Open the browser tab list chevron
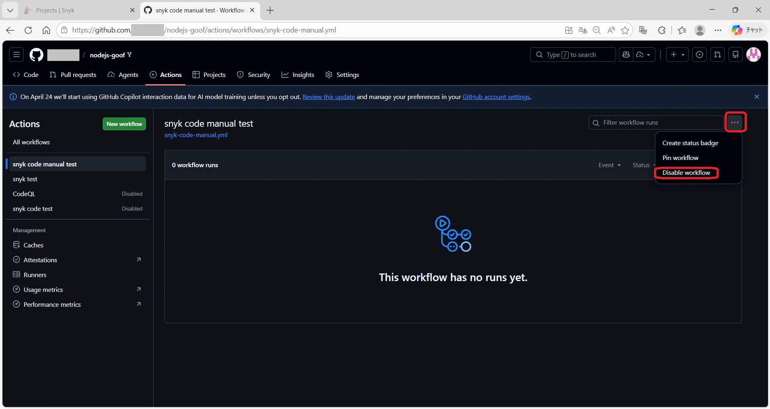 [x=10, y=10]
